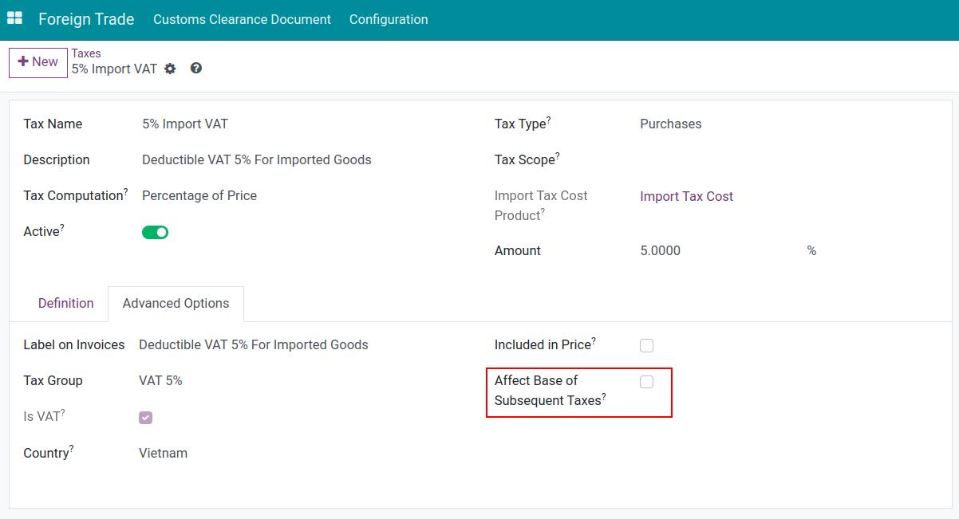Click the Import Tax Cost Product label

(541, 206)
